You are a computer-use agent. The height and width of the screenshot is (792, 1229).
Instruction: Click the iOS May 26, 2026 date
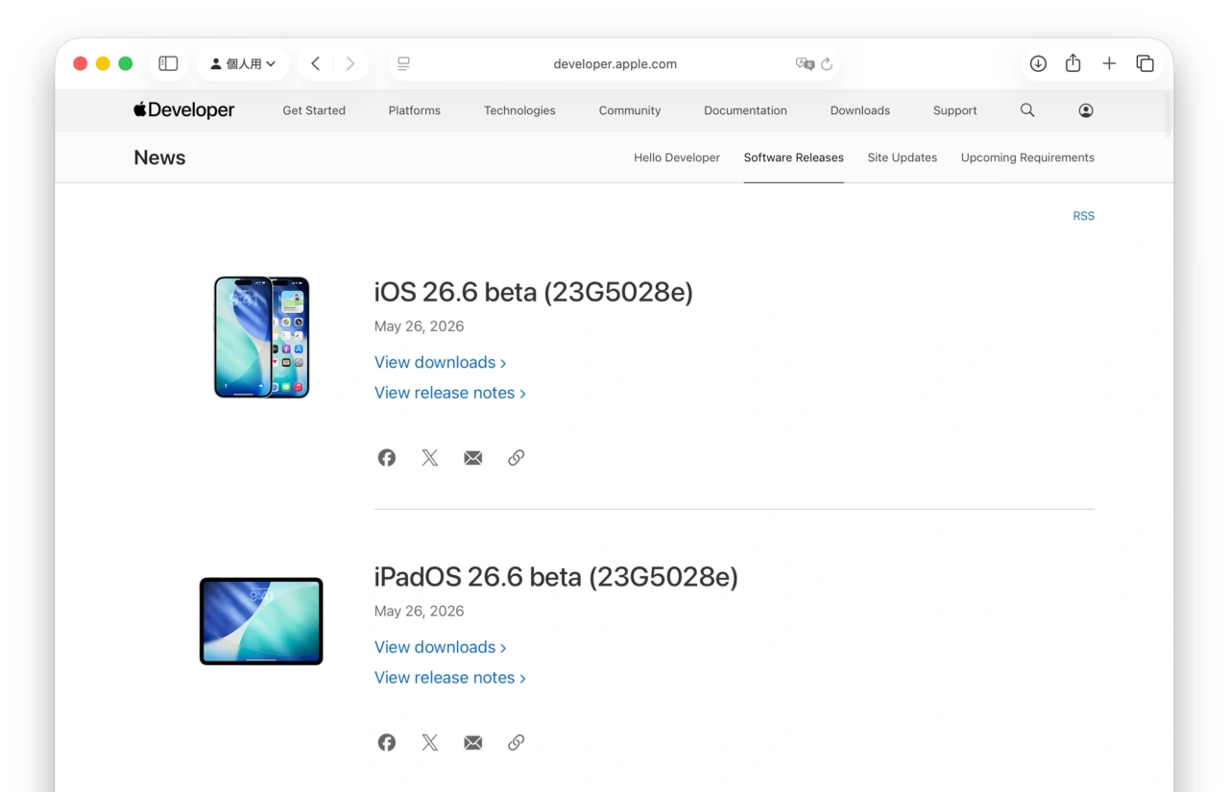420,326
